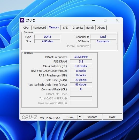This screenshot has width=139, height=140.
Task: Click the Channel # label
Action: coord(82,37)
